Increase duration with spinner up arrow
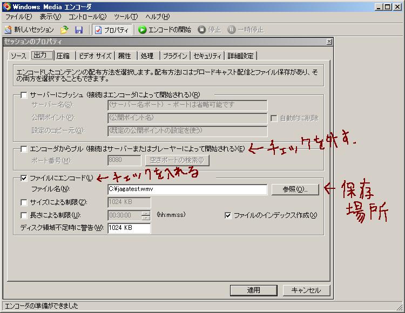Image resolution: width=405 pixels, height=313 pixels. (x=146, y=213)
